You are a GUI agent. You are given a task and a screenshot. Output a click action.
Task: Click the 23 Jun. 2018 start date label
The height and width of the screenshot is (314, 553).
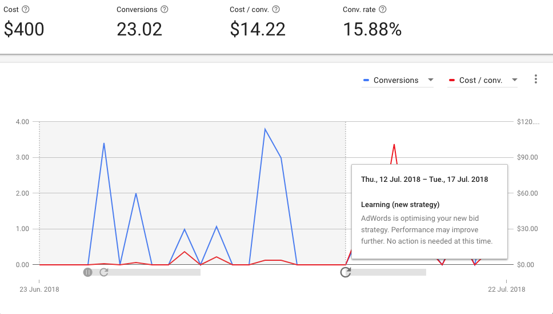(39, 289)
